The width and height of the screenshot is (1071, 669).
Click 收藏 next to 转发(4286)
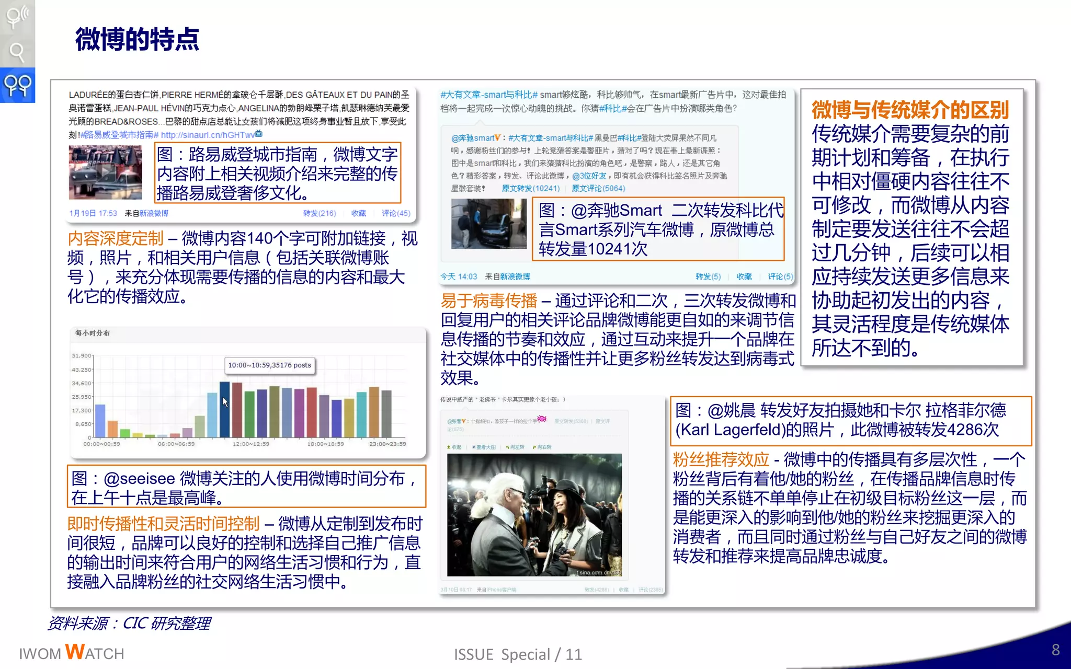(x=623, y=590)
